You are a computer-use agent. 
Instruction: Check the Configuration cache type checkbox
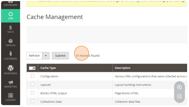[32, 76]
